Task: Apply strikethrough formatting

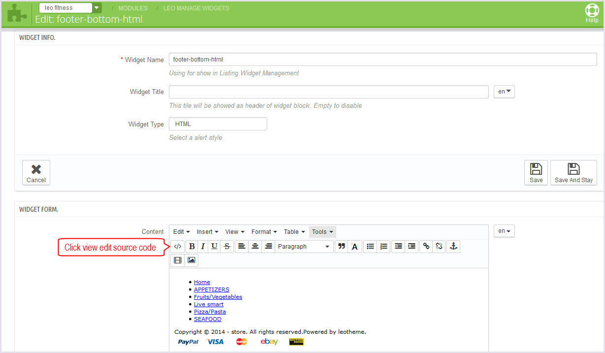Action: click(227, 247)
